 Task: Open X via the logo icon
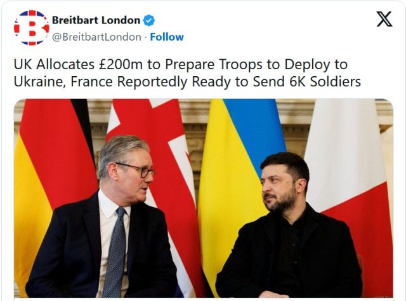pyautogui.click(x=384, y=19)
